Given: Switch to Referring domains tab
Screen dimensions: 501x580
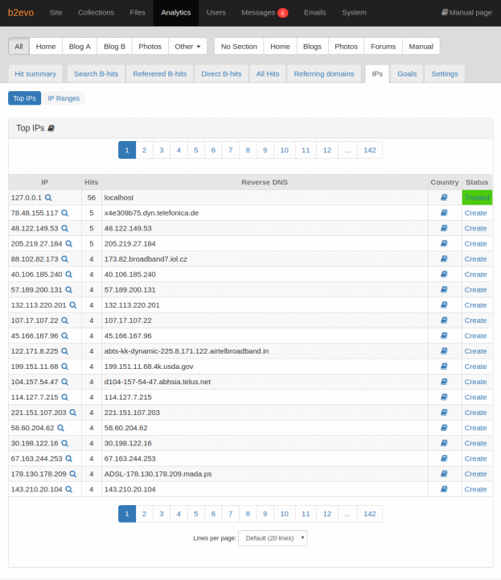Looking at the screenshot, I should [324, 73].
